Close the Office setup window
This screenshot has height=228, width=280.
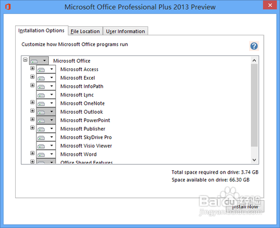click(270, 5)
